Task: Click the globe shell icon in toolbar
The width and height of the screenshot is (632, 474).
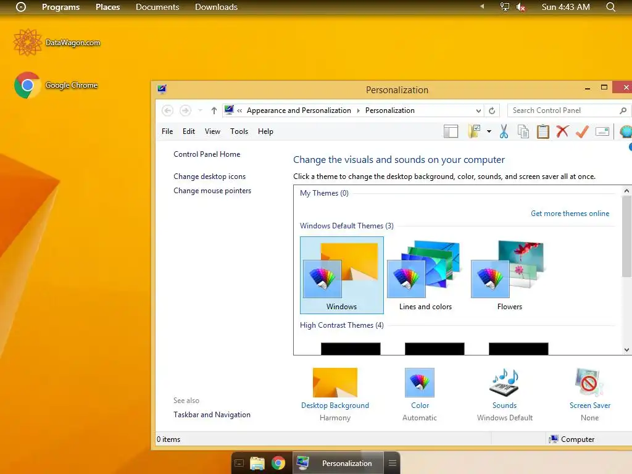Action: click(626, 131)
